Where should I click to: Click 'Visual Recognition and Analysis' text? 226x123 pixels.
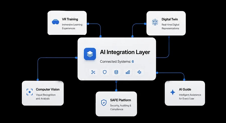coord(46,97)
